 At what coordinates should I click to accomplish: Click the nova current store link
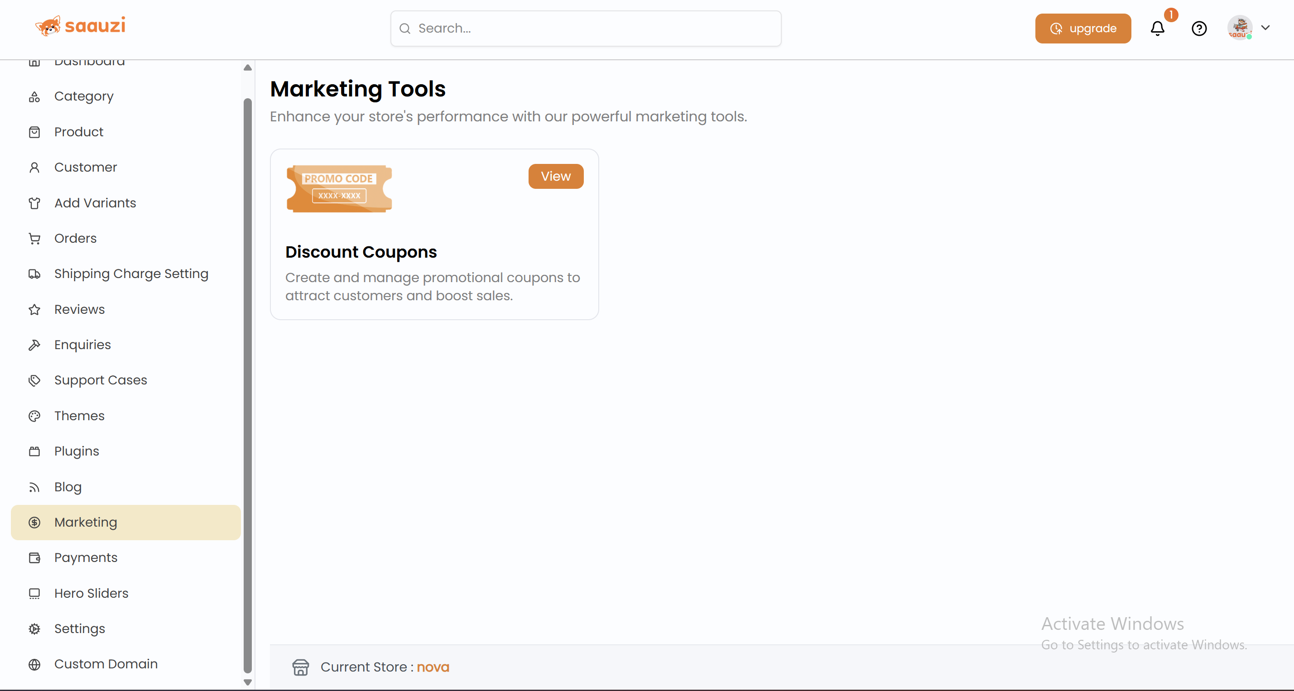coord(433,667)
